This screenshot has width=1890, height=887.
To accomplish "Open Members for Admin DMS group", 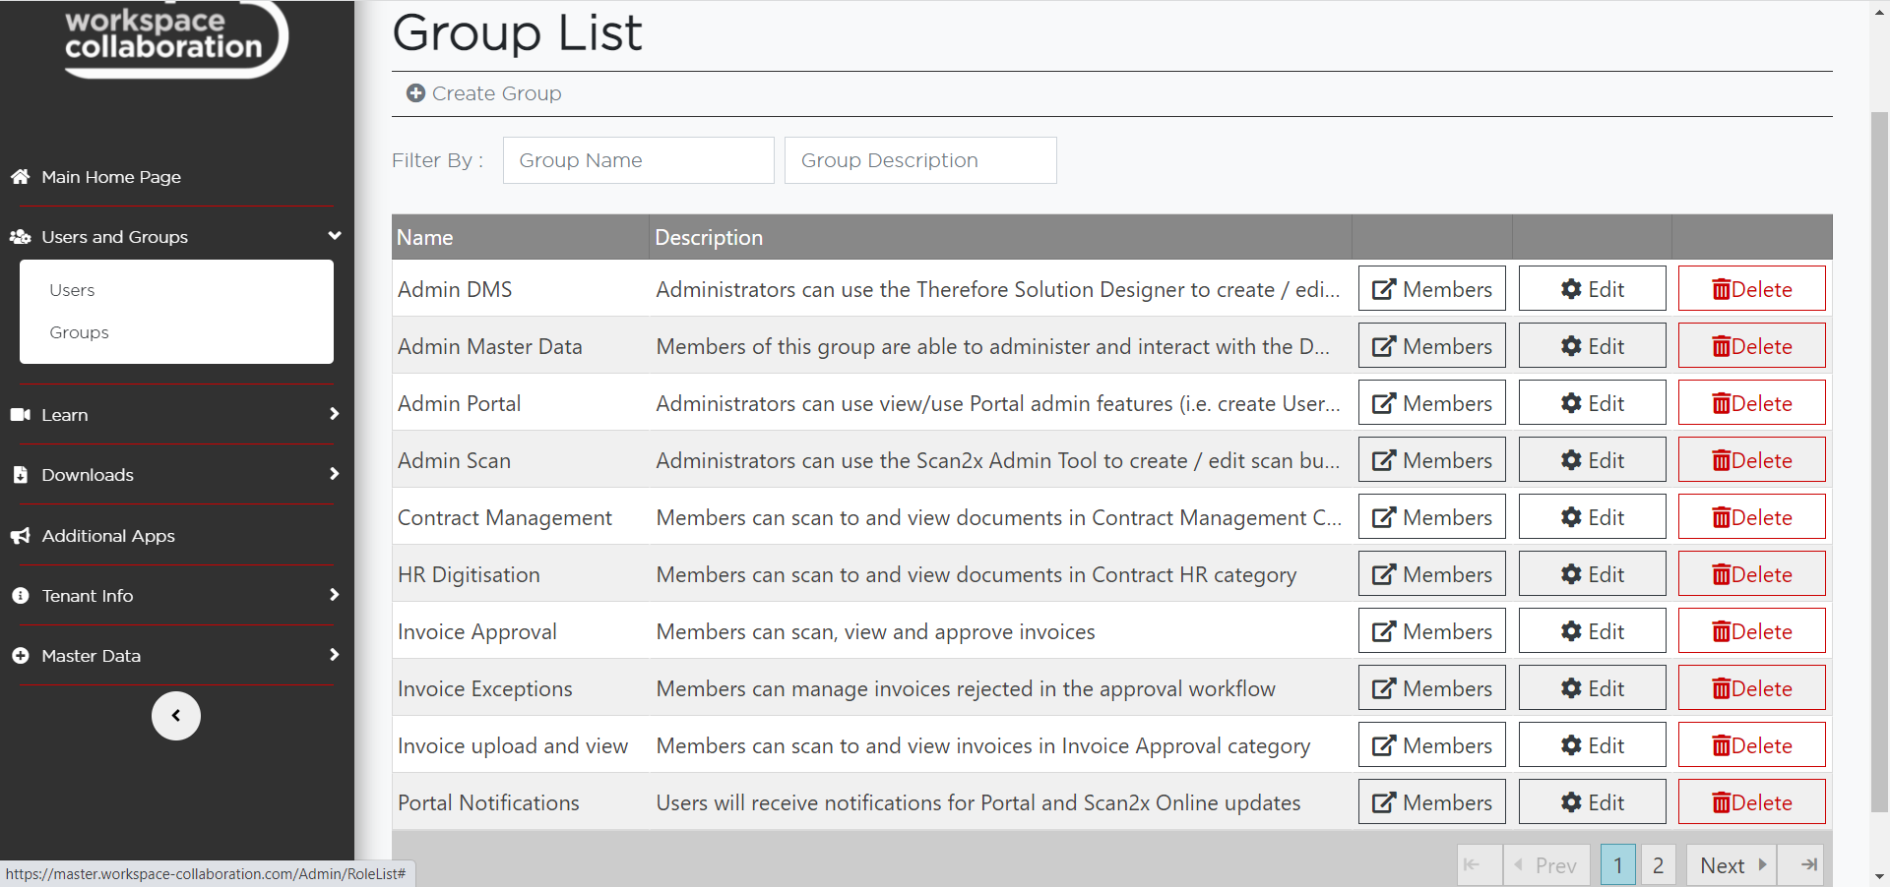I will click(1431, 289).
